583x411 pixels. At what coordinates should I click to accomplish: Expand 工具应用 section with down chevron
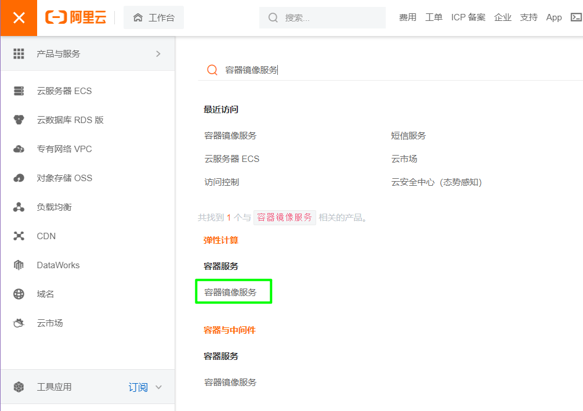pos(158,387)
